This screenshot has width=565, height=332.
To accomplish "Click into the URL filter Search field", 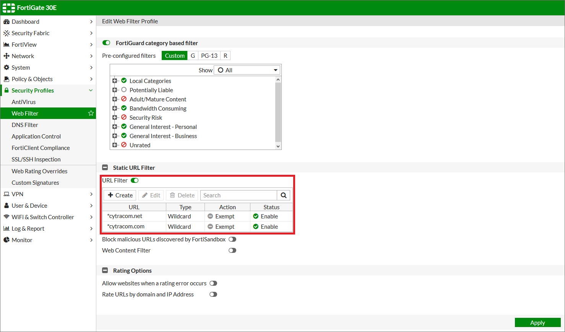I will pyautogui.click(x=238, y=195).
